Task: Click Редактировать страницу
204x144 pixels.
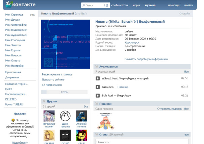Action: tap(57, 74)
